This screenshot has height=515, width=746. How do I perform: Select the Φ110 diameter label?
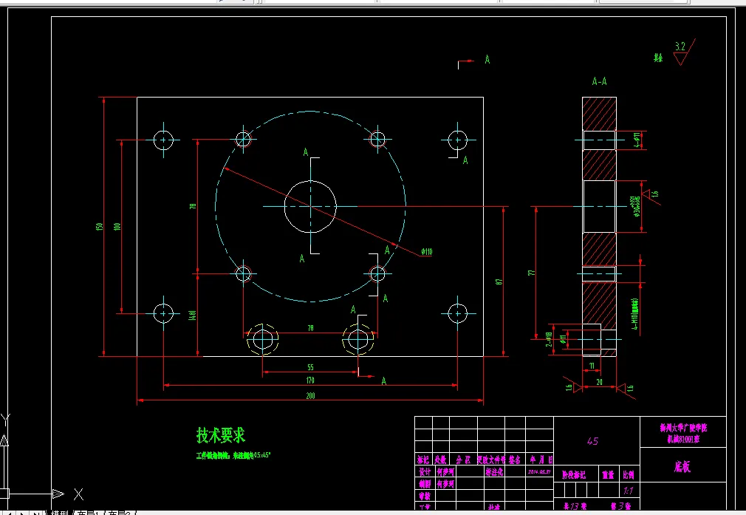pyautogui.click(x=427, y=252)
